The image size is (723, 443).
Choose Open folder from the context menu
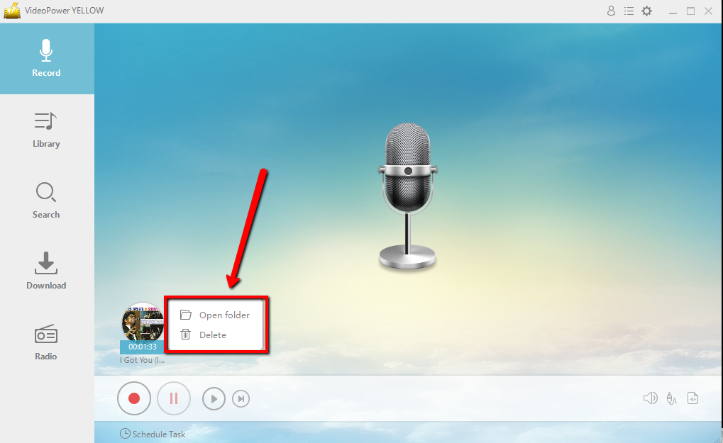click(222, 315)
